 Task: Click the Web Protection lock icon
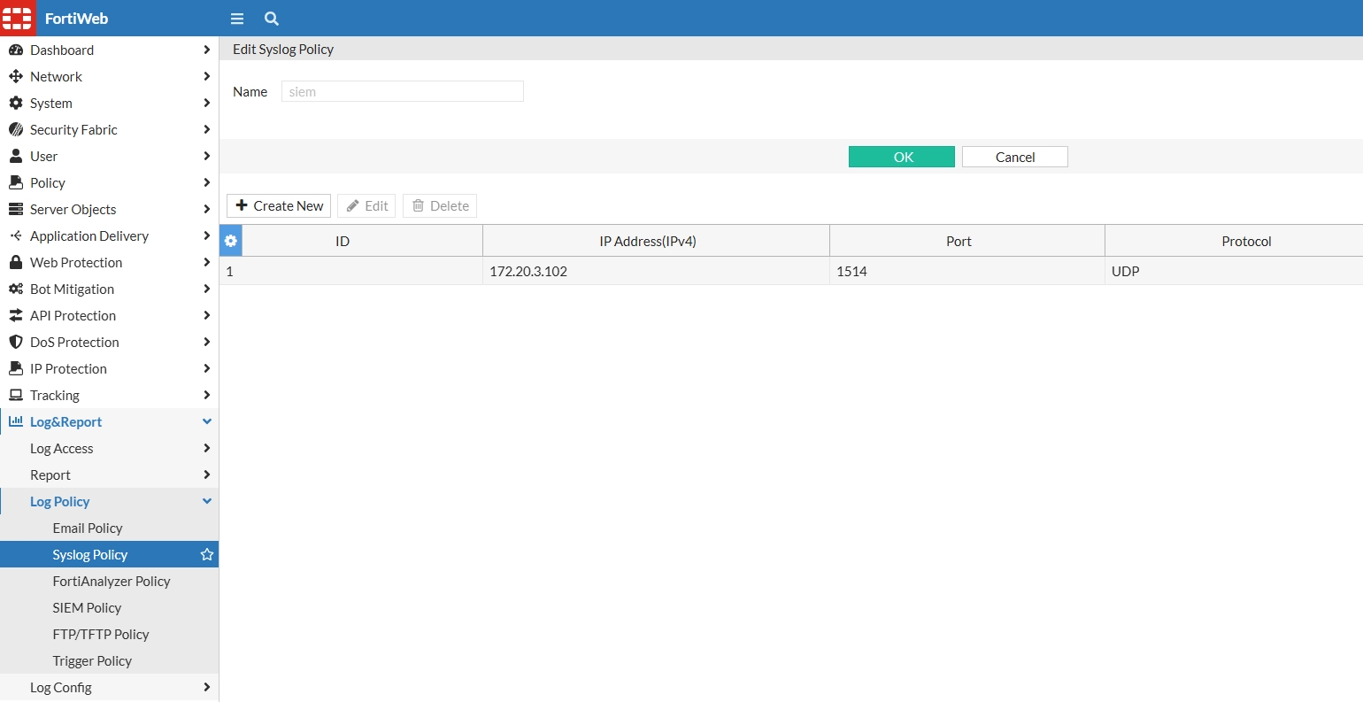(16, 263)
